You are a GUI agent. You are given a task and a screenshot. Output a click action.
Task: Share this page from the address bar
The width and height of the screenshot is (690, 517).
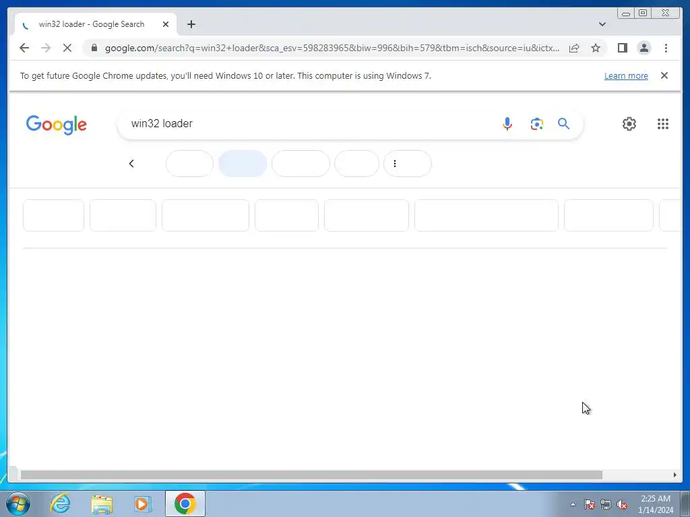tap(574, 48)
